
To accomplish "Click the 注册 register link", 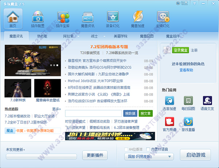I will pyautogui.click(x=194, y=50).
